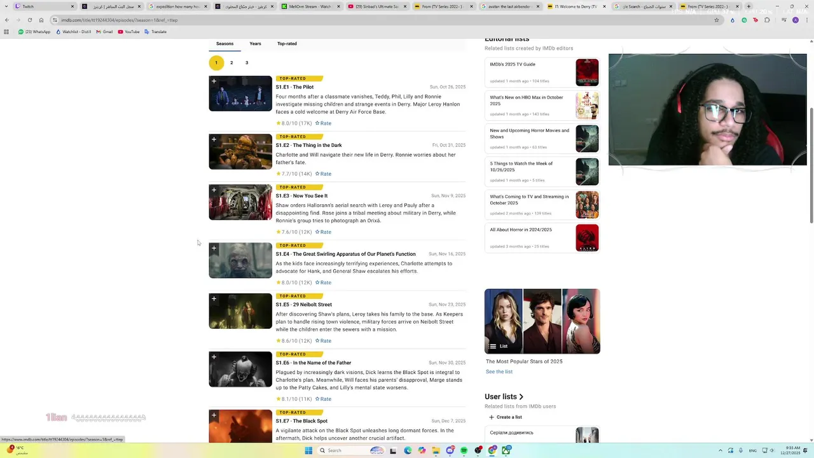Add The Pilot episode to watchlist
The width and height of the screenshot is (814, 458).
(x=214, y=81)
